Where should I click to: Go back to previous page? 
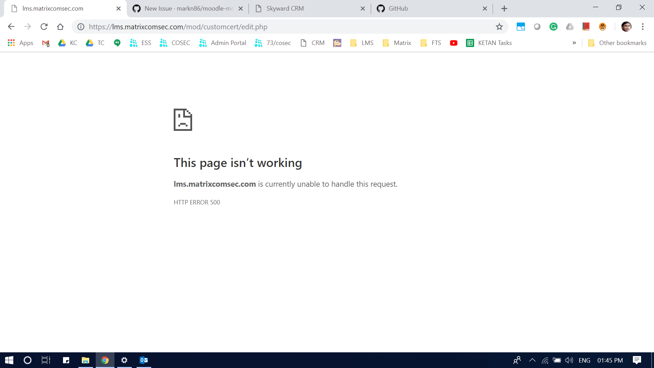(11, 27)
